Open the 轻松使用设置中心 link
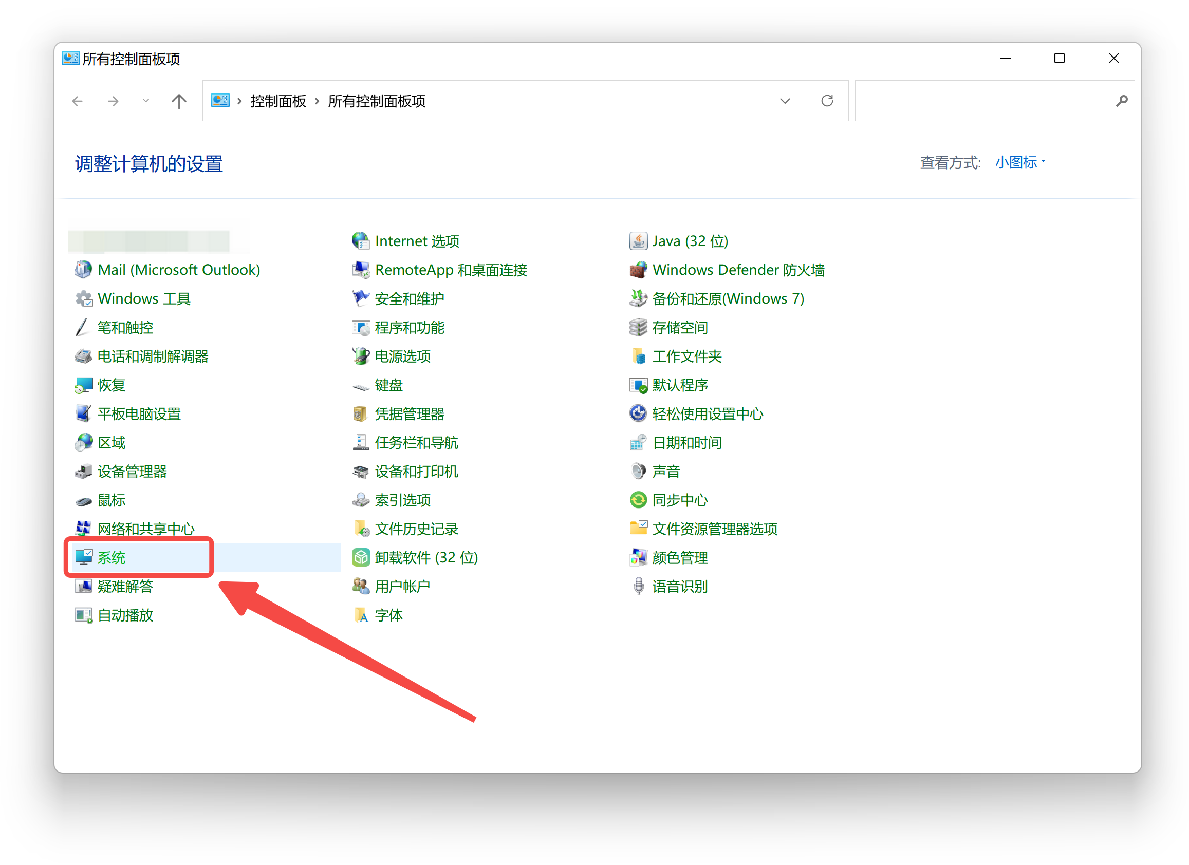1189x865 pixels. pos(708,414)
